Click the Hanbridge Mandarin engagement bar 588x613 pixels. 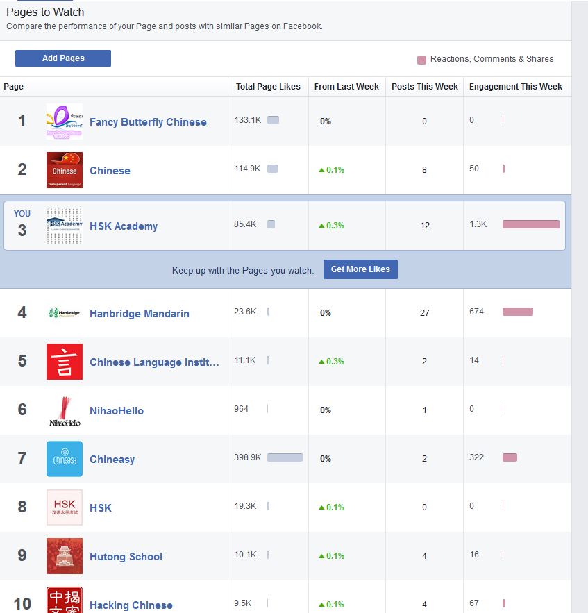point(518,312)
